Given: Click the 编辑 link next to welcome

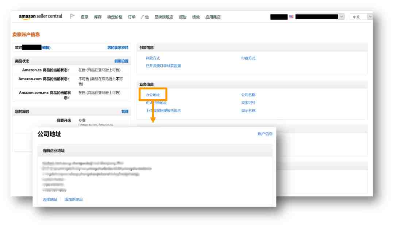Looking at the screenshot, I should coord(46,47).
